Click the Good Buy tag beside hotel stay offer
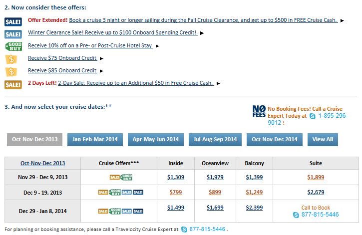362x235 pixels. pyautogui.click(x=13, y=46)
